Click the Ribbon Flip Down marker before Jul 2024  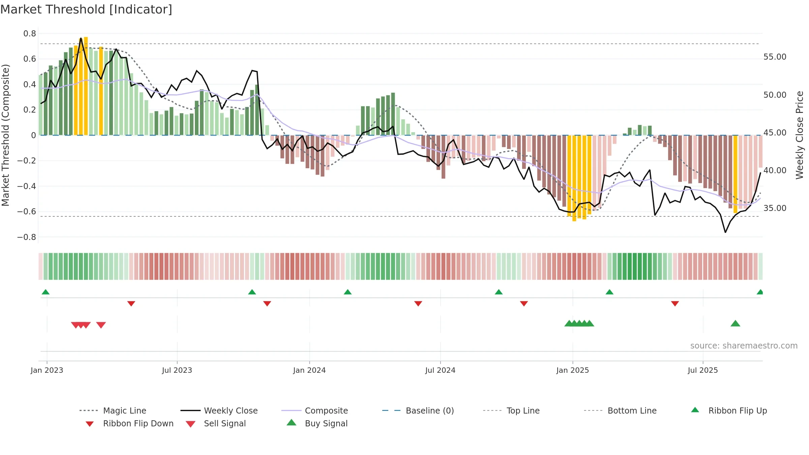pos(418,304)
